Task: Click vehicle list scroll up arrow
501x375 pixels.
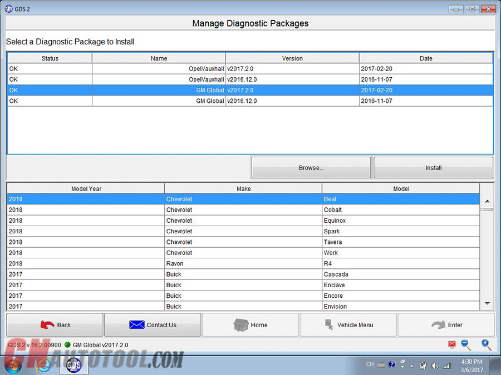Action: click(487, 201)
